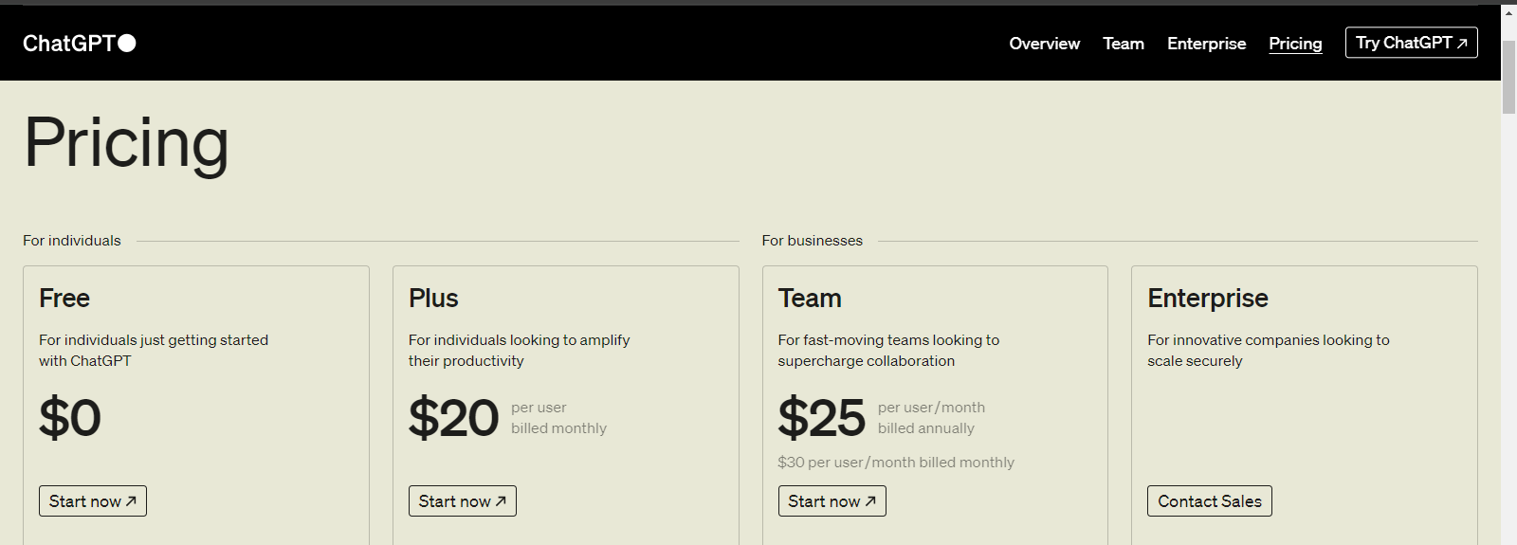Click '$30 per user/month billed monthly' text

[x=896, y=463]
